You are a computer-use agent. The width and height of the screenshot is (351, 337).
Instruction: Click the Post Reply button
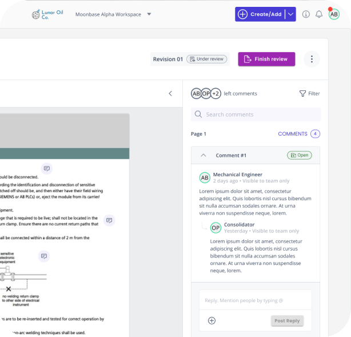tap(287, 320)
